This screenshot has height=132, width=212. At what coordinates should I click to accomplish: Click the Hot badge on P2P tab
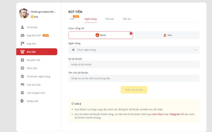tap(76, 16)
